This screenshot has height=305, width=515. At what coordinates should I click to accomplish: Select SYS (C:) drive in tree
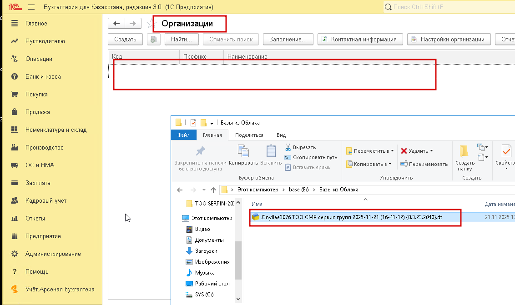(204, 294)
